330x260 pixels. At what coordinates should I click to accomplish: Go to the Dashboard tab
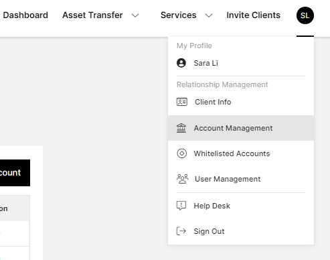click(25, 15)
